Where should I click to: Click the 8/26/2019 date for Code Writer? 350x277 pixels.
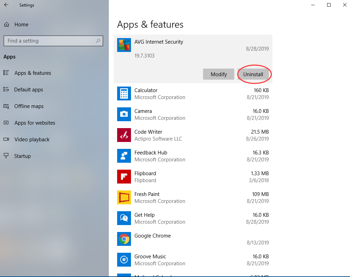coord(257,139)
